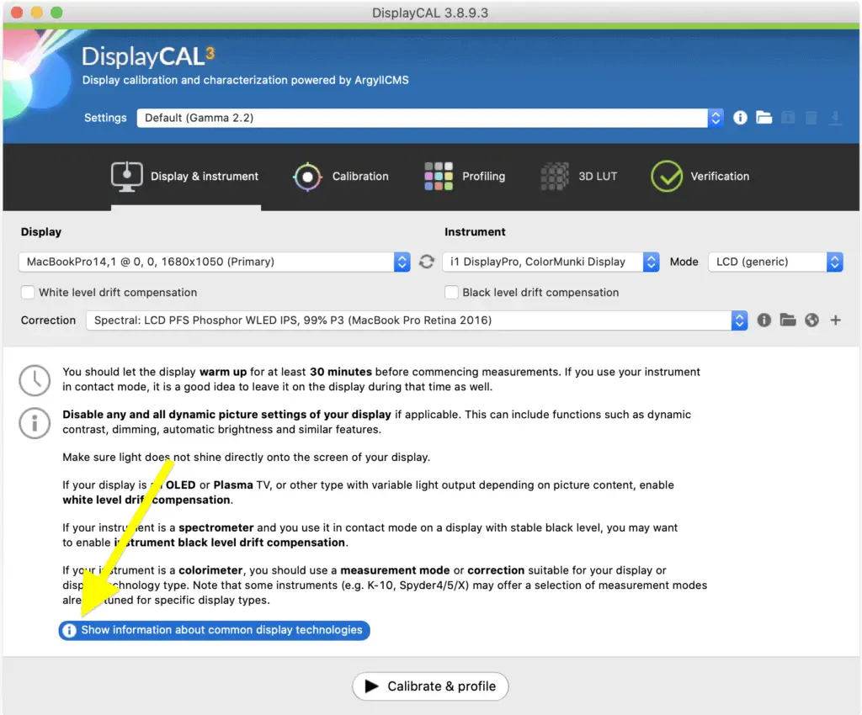Screen dimensions: 862x715
Task: Click the '30 minutes' warm up text
Action: [341, 372]
